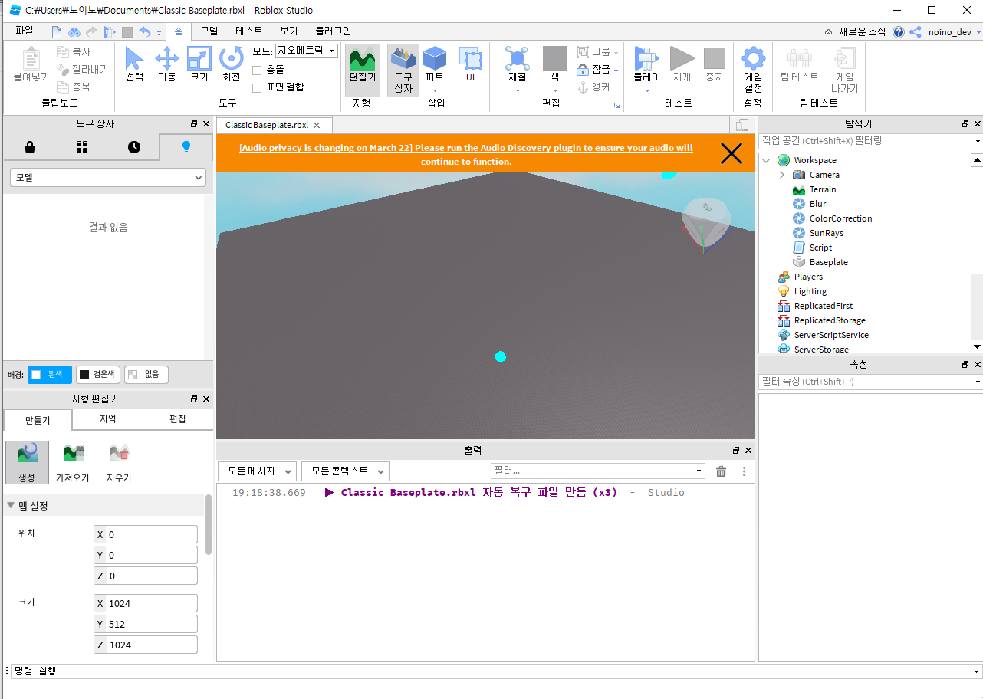The height and width of the screenshot is (699, 983).
Task: Click the help question mark icon
Action: tap(898, 31)
